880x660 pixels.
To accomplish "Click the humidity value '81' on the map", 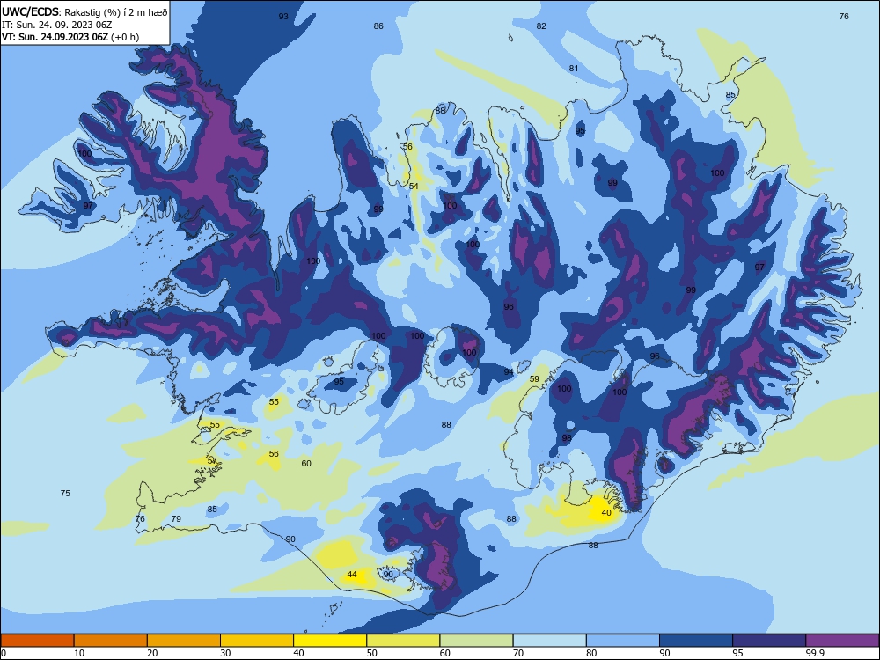I will pos(574,69).
